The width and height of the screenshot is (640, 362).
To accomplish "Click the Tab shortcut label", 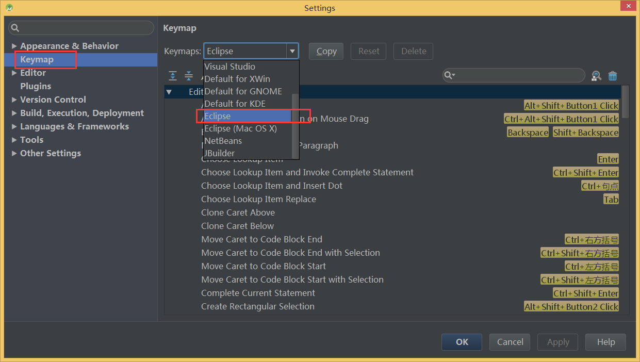I will (x=611, y=200).
